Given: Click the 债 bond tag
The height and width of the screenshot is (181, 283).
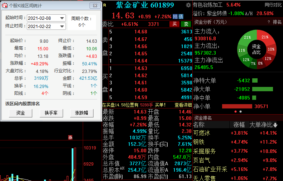Looking at the screenshot, I should 181,17.
